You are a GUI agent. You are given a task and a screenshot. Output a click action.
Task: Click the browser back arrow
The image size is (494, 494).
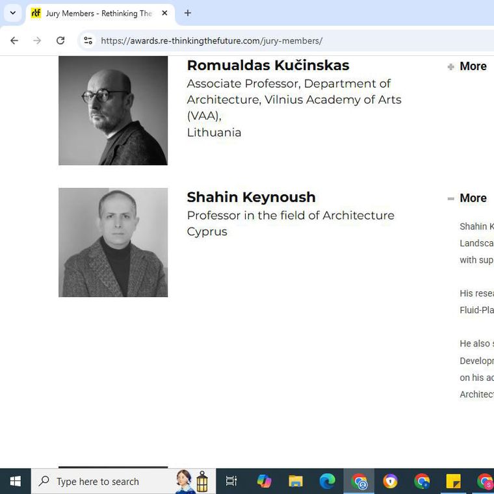(14, 40)
